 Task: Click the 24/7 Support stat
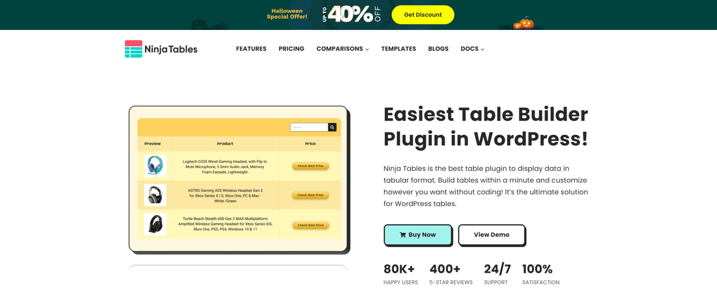coord(497,275)
